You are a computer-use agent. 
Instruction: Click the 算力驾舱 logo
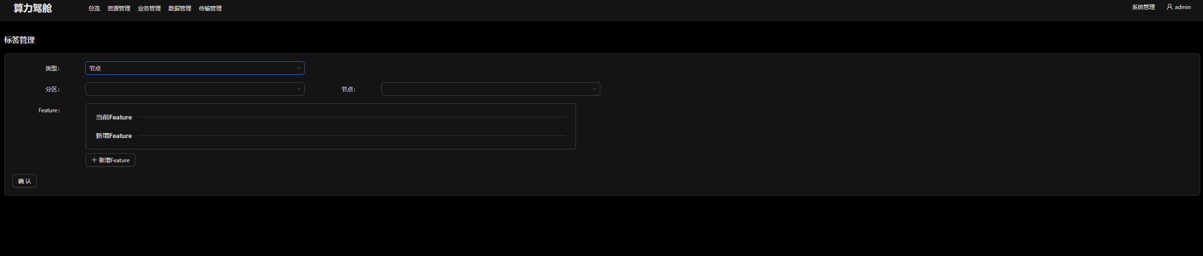click(x=32, y=8)
